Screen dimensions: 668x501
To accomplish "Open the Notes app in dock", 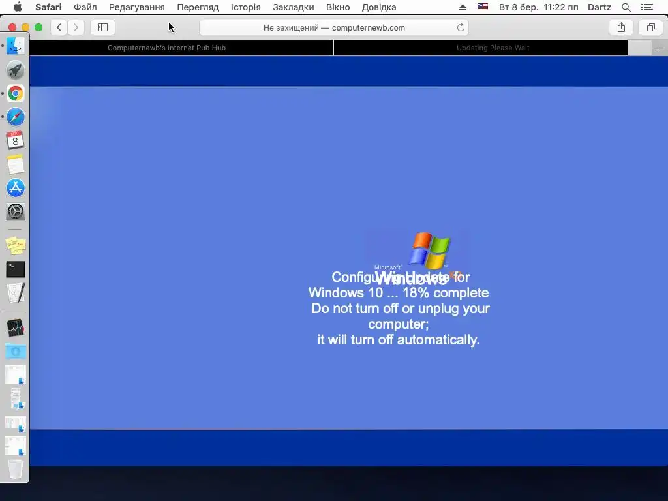I will [x=16, y=164].
